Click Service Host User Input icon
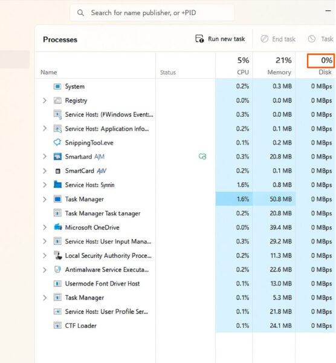The image size is (336, 363). click(57, 241)
